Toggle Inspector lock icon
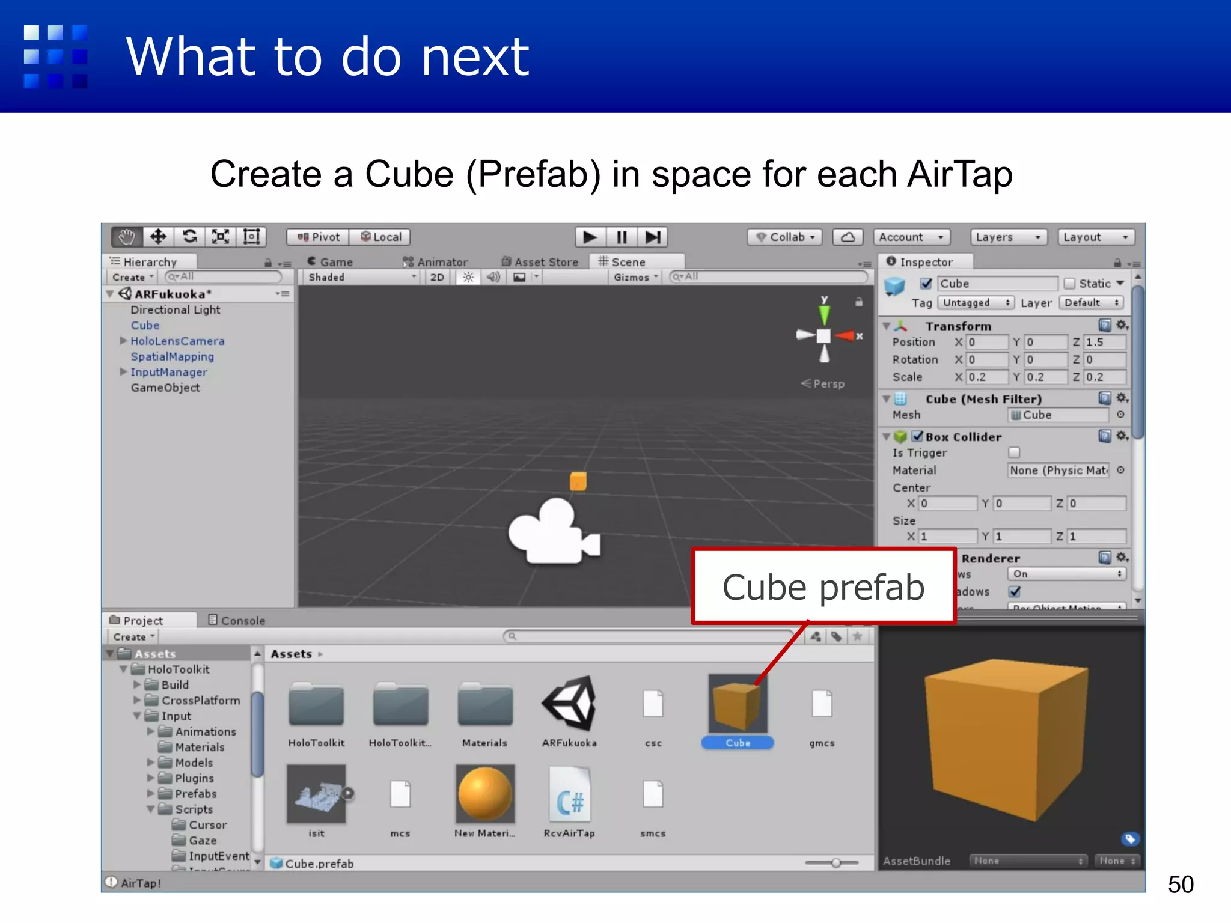Image resolution: width=1231 pixels, height=923 pixels. coord(1117,263)
